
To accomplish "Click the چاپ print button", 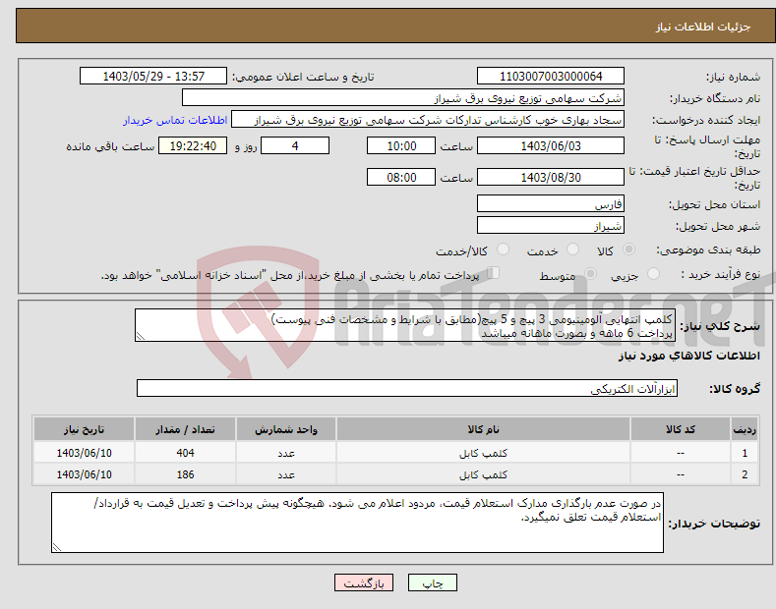I will 433,582.
